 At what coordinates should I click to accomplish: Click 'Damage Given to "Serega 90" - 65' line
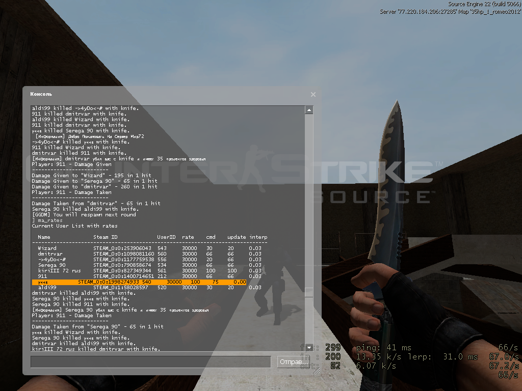(x=94, y=181)
